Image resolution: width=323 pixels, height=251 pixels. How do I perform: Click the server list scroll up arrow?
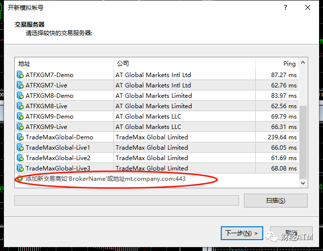click(x=303, y=62)
